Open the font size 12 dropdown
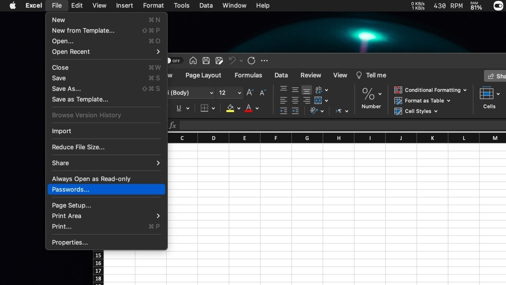506x285 pixels. 240,93
